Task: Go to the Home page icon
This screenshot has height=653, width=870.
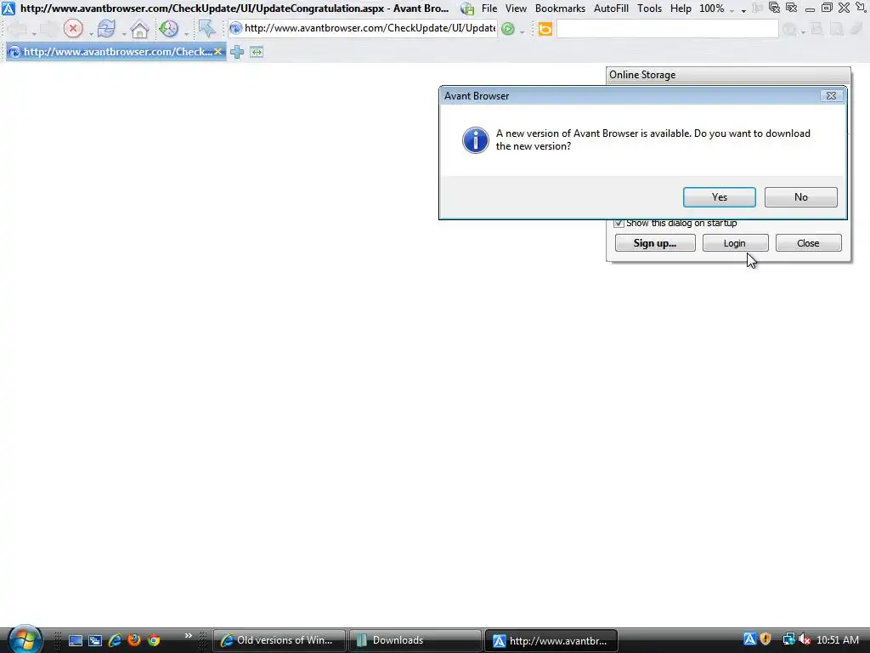Action: (139, 29)
